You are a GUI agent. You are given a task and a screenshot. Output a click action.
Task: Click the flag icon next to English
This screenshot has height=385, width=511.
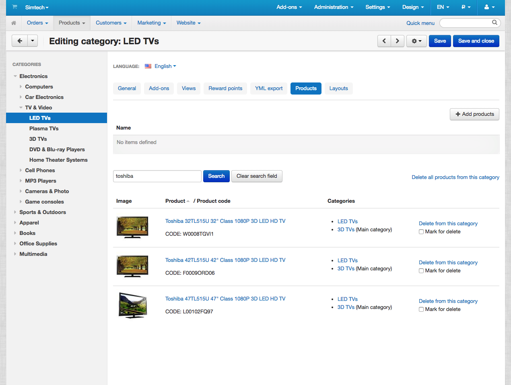[x=148, y=66]
